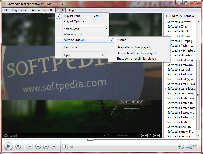Open the Add dropdown arrow

click(177, 16)
